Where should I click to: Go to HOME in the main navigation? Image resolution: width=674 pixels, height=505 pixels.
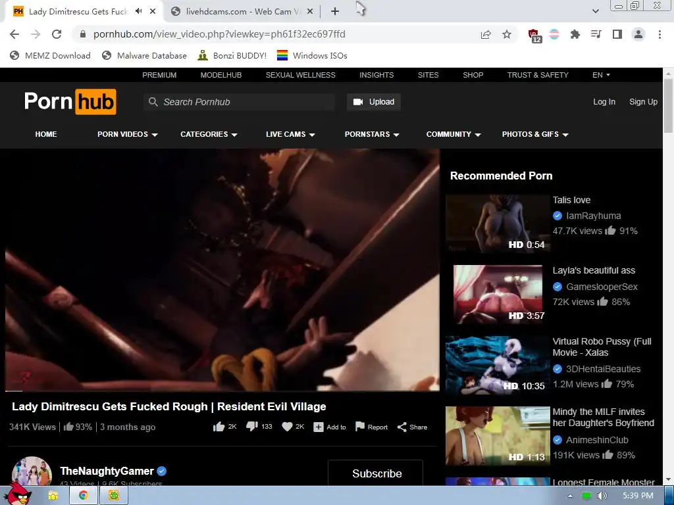(46, 134)
